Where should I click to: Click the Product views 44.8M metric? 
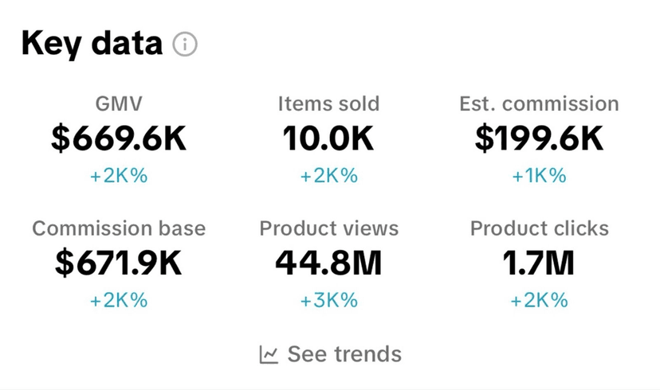pos(328,263)
